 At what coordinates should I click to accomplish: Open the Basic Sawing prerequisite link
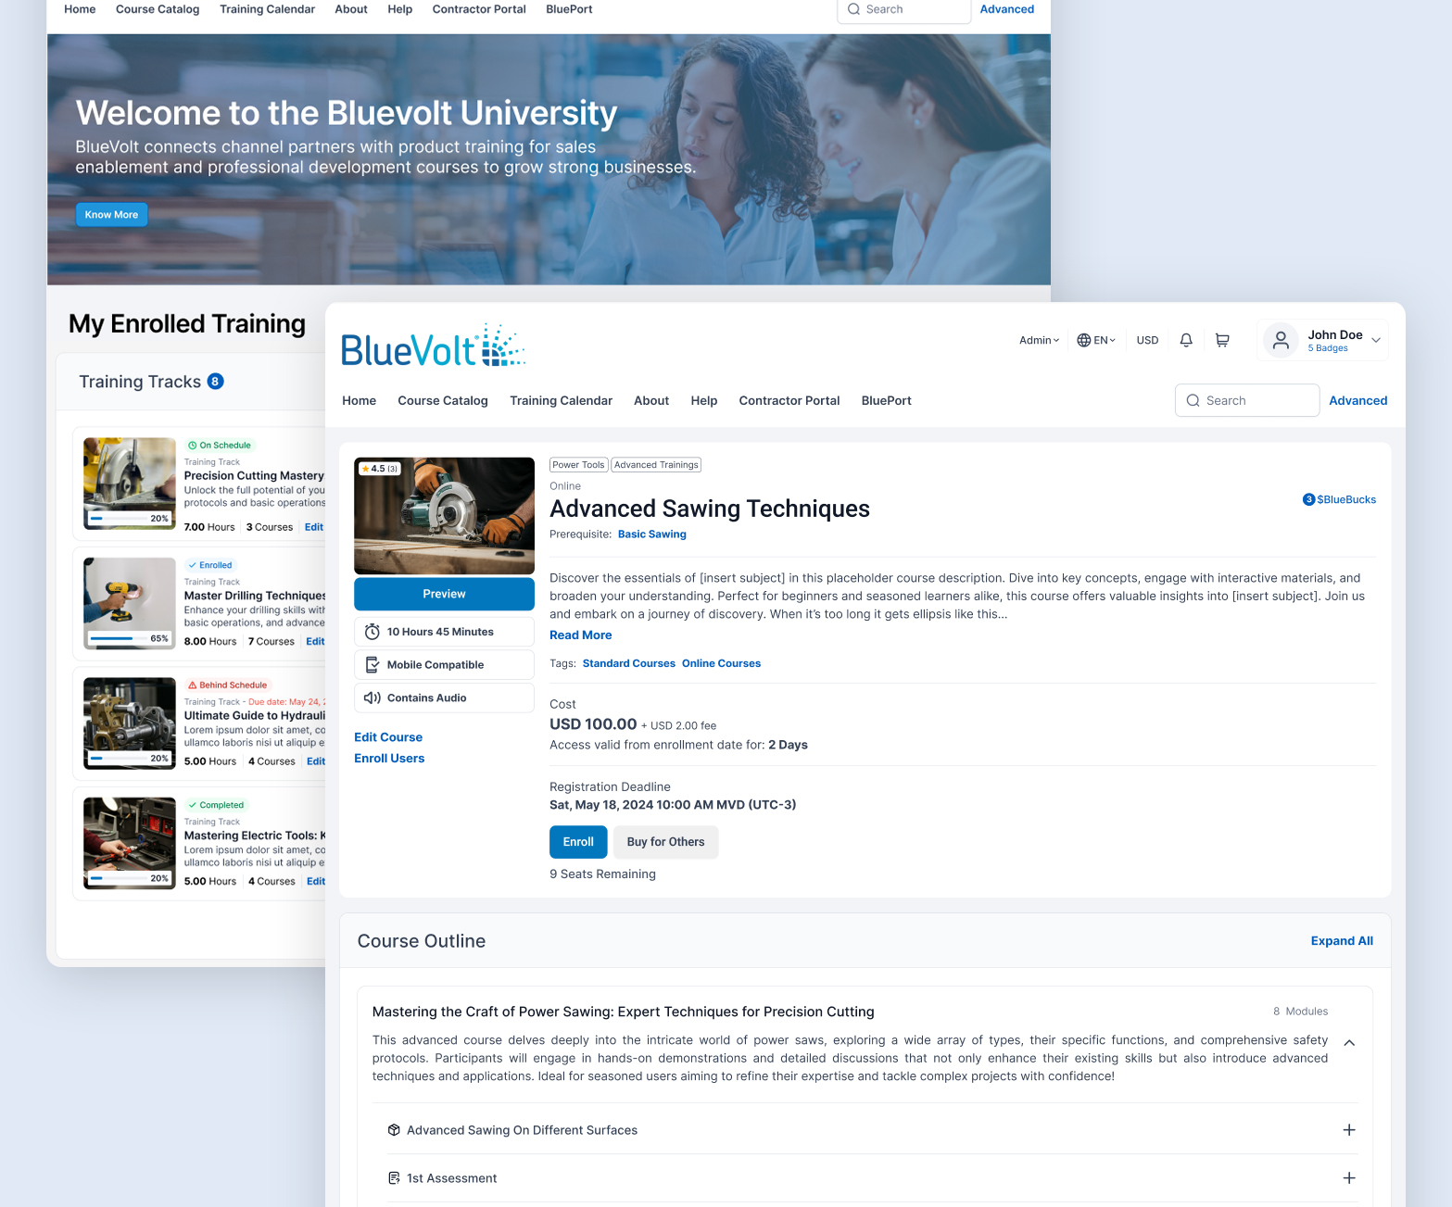[652, 534]
